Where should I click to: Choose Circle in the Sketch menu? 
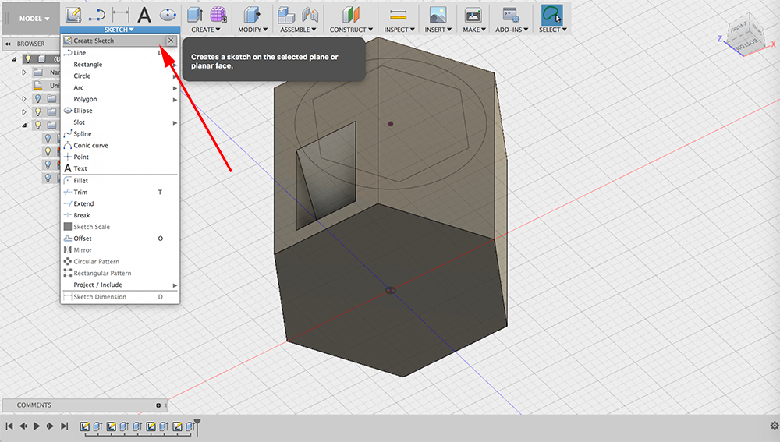tap(120, 76)
